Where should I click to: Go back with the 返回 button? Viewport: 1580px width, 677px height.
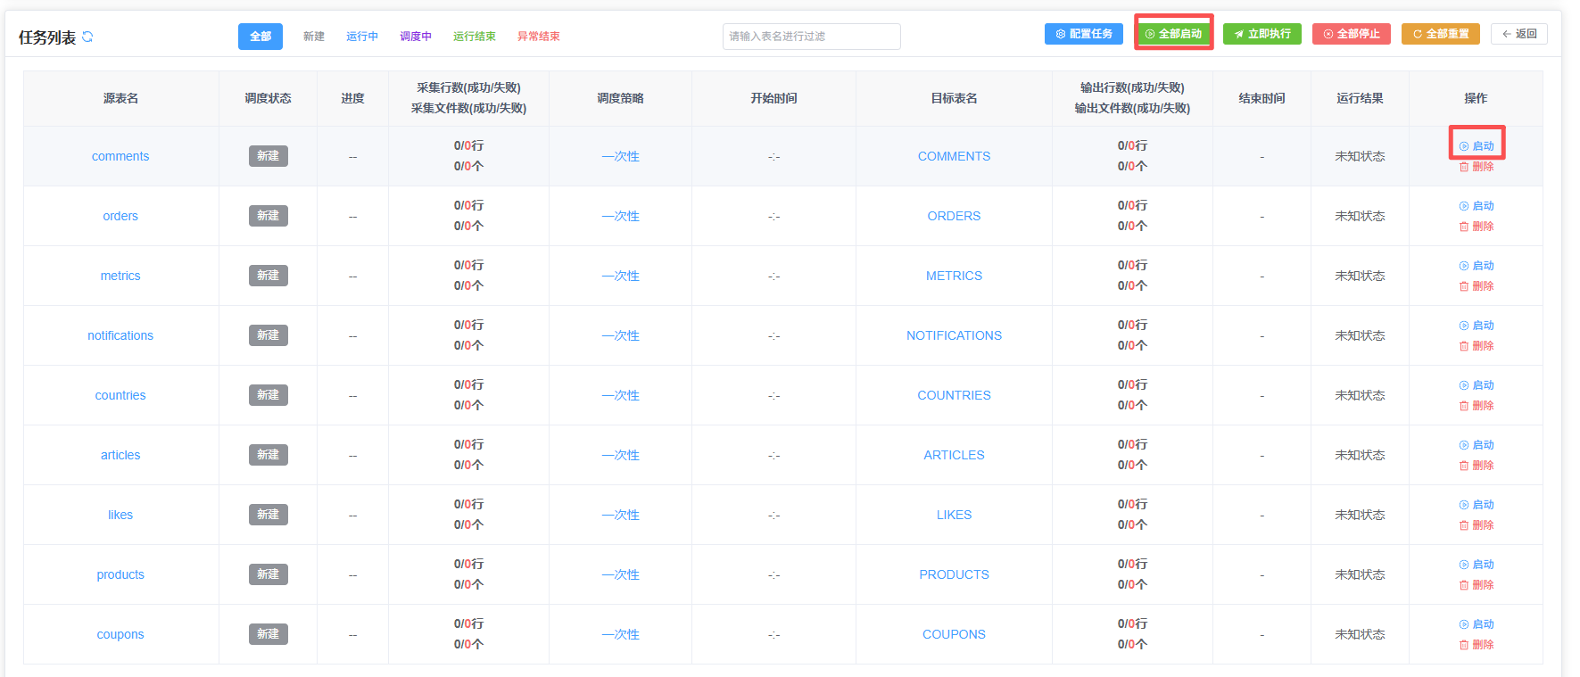(x=1519, y=34)
